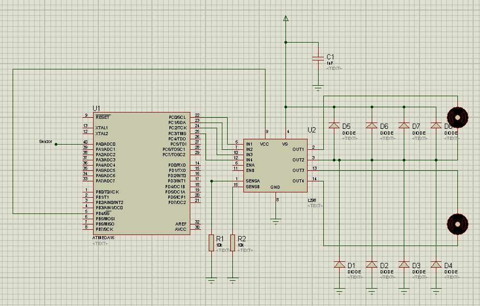Select the PA0/ADC0 pin label

coord(106,144)
